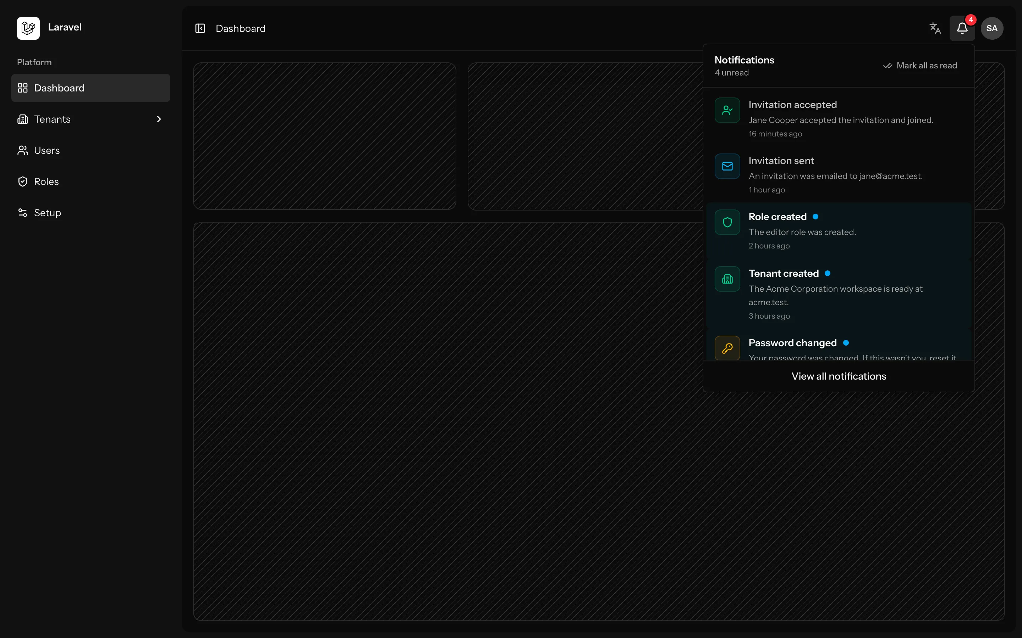Screen dimensions: 1022x638
Task: Click the Laravel logo icon
Action: [x=28, y=28]
